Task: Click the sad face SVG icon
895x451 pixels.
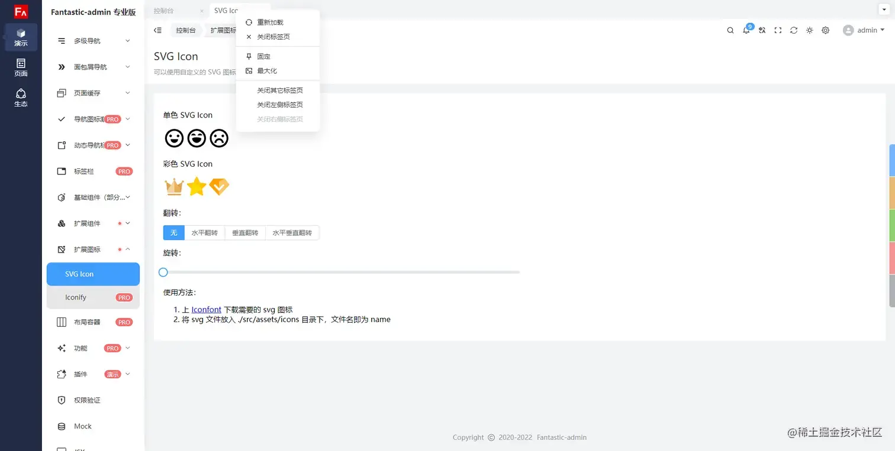Action: (x=219, y=138)
